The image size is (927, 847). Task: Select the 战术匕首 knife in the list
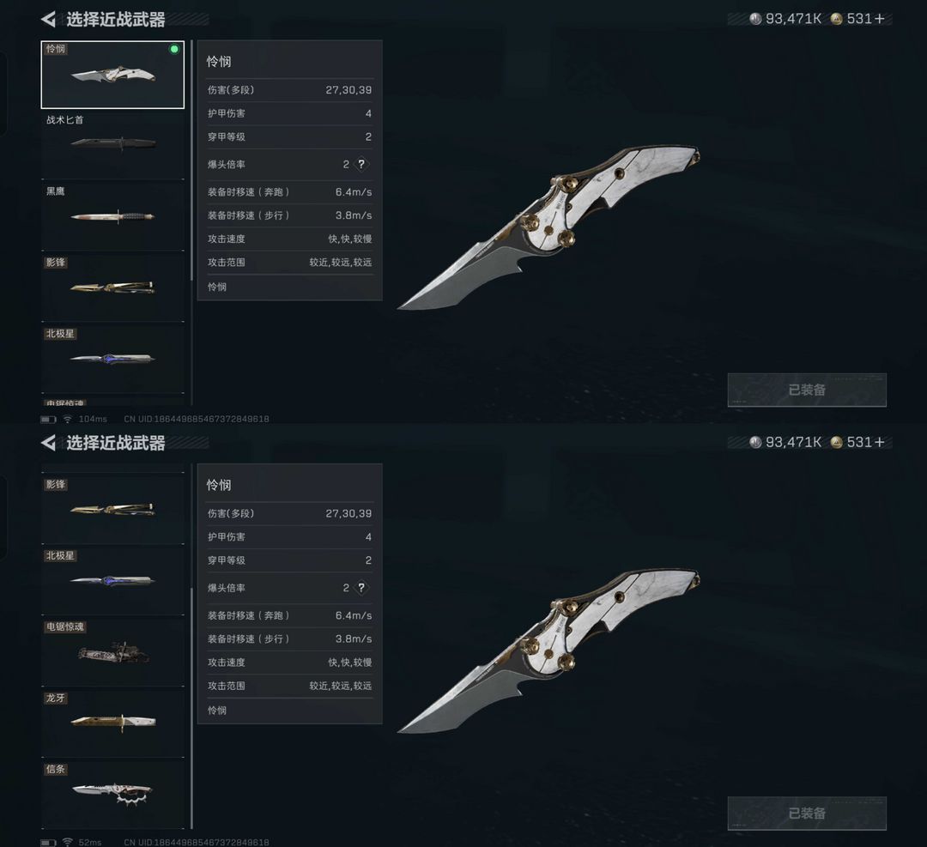click(x=113, y=143)
